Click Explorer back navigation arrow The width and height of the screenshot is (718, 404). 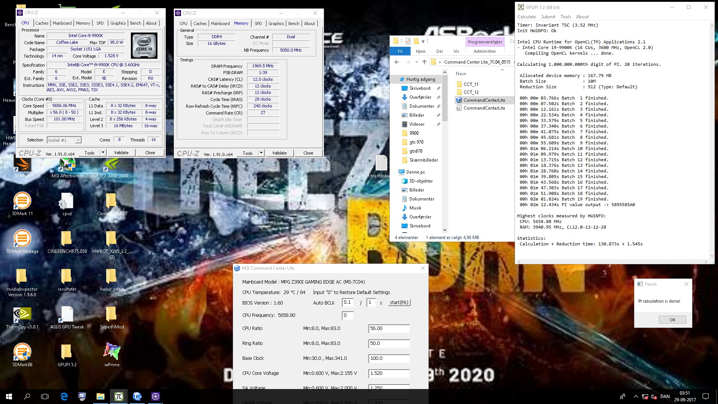(397, 62)
